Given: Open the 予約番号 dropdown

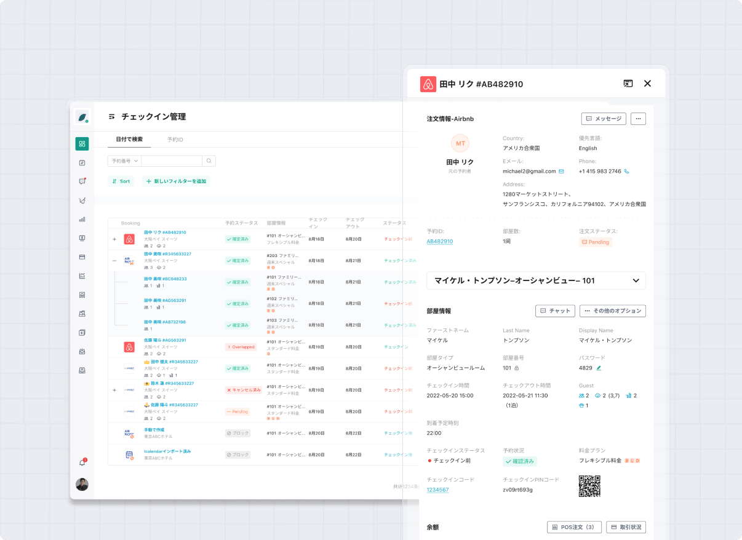Looking at the screenshot, I should coord(124,161).
